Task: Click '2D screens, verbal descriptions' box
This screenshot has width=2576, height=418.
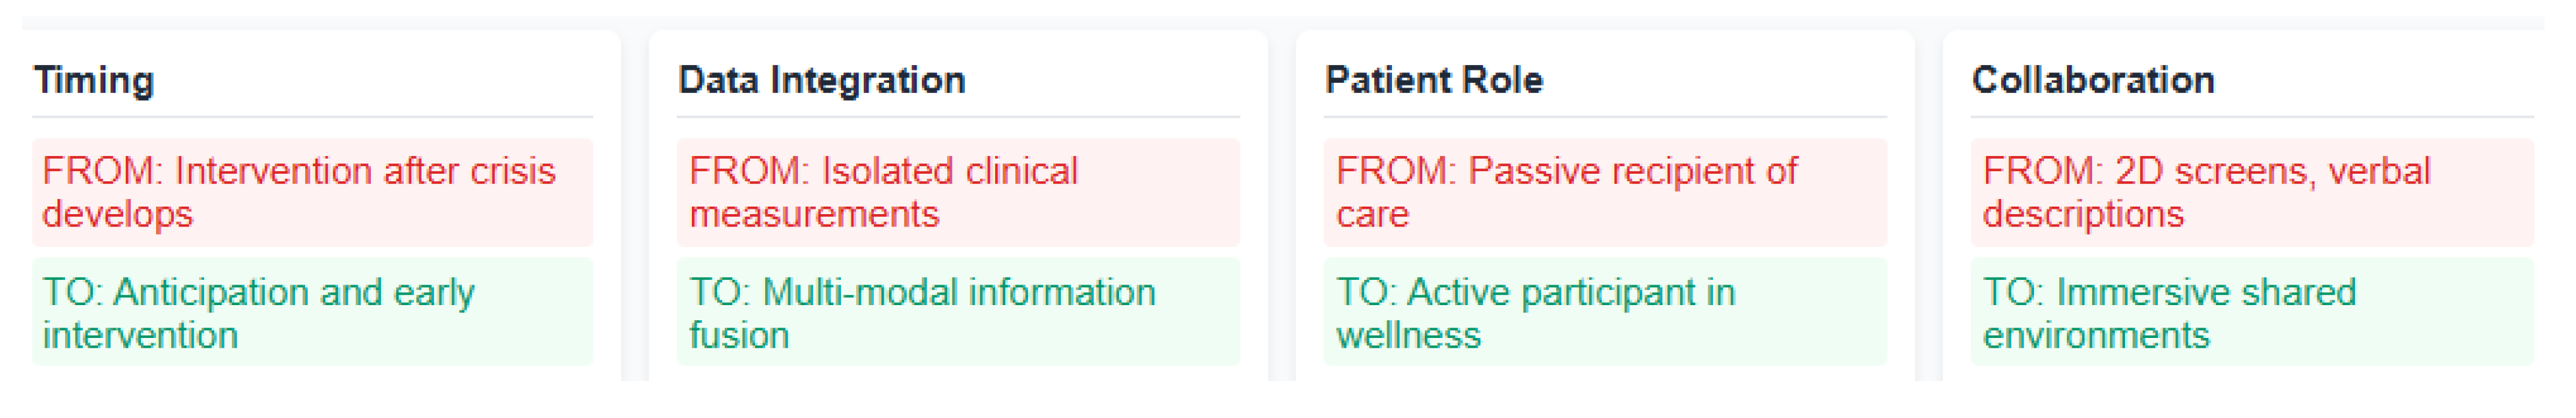Action: 2251,192
